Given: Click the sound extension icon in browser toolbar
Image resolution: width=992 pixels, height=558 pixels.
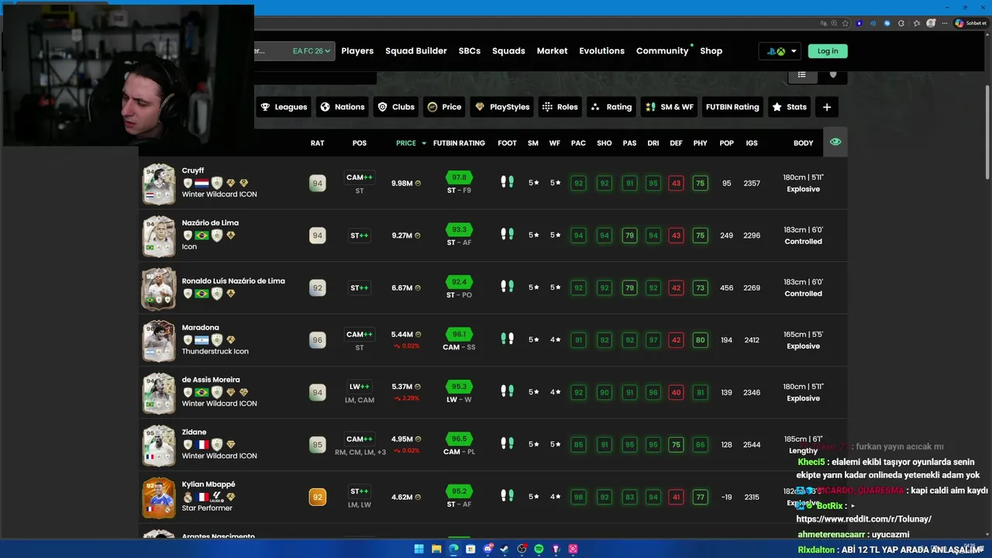Looking at the screenshot, I should 873,23.
